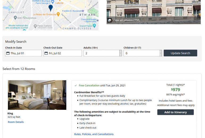This screenshot has height=138, width=205.
Task: Open the Room Details link
Action: pos(16,122)
